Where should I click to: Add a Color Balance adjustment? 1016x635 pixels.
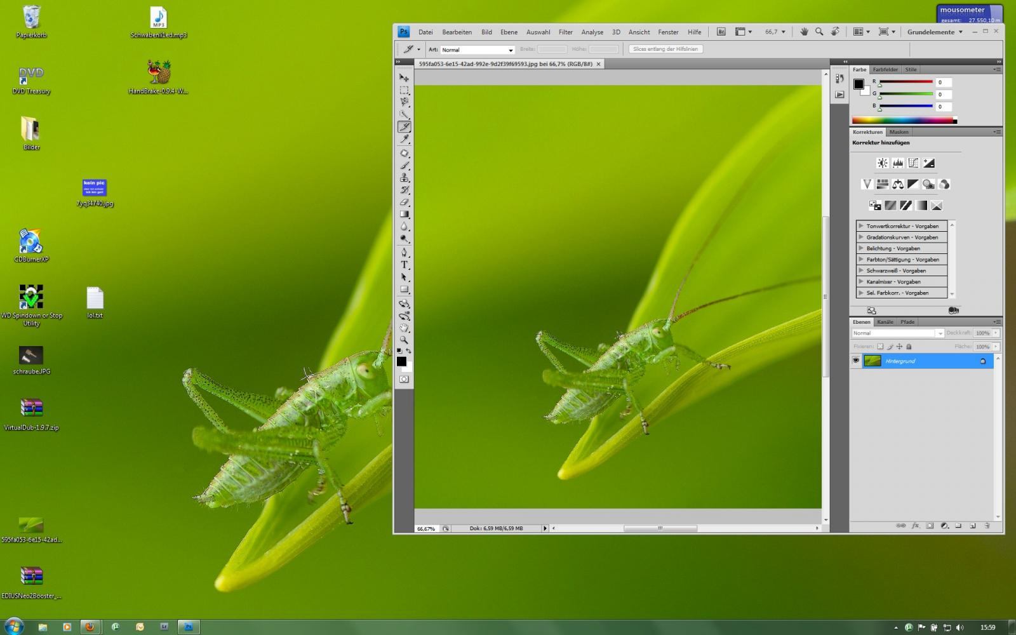pos(898,184)
